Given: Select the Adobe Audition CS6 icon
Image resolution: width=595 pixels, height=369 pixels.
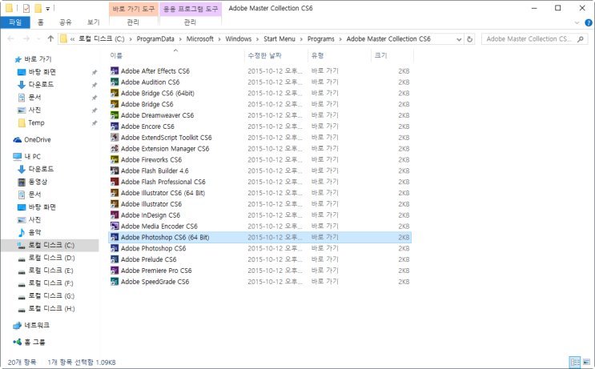Looking at the screenshot, I should pos(115,82).
